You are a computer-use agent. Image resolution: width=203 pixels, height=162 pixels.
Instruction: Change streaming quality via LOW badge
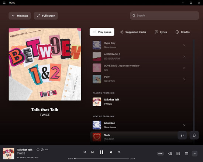160,153
